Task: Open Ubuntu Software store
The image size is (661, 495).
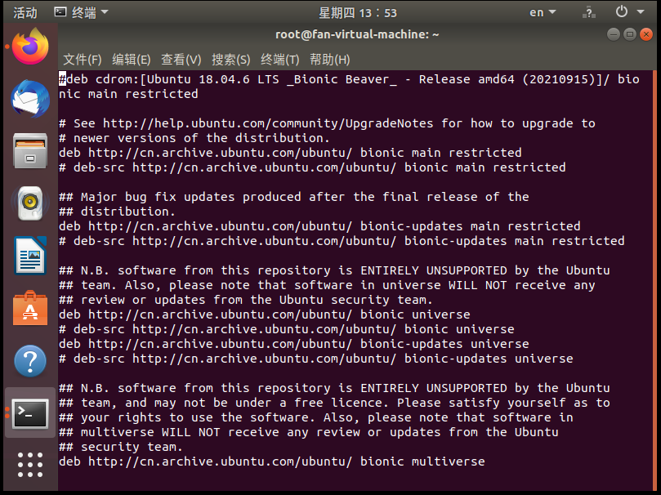Action: (30, 308)
